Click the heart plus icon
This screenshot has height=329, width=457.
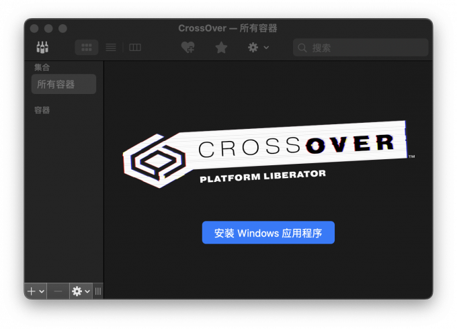188,47
